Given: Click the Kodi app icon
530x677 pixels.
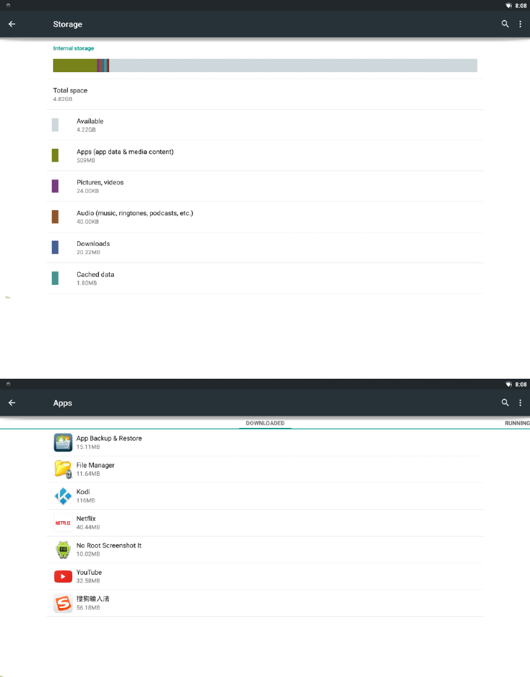Looking at the screenshot, I should [63, 496].
